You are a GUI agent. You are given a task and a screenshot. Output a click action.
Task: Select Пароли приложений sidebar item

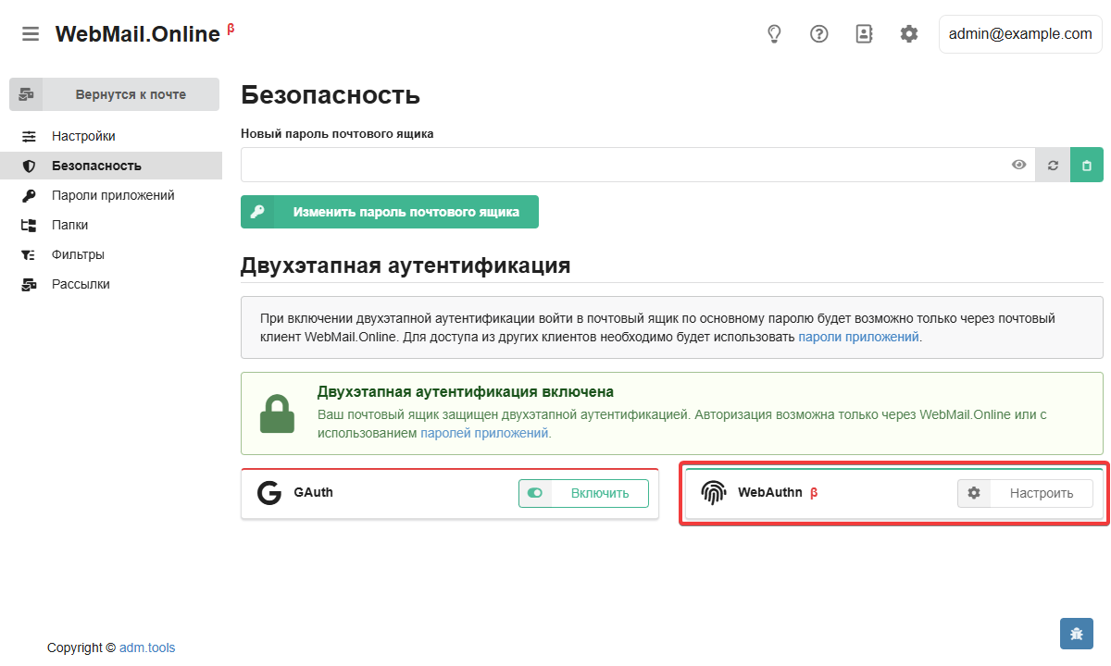(x=111, y=195)
